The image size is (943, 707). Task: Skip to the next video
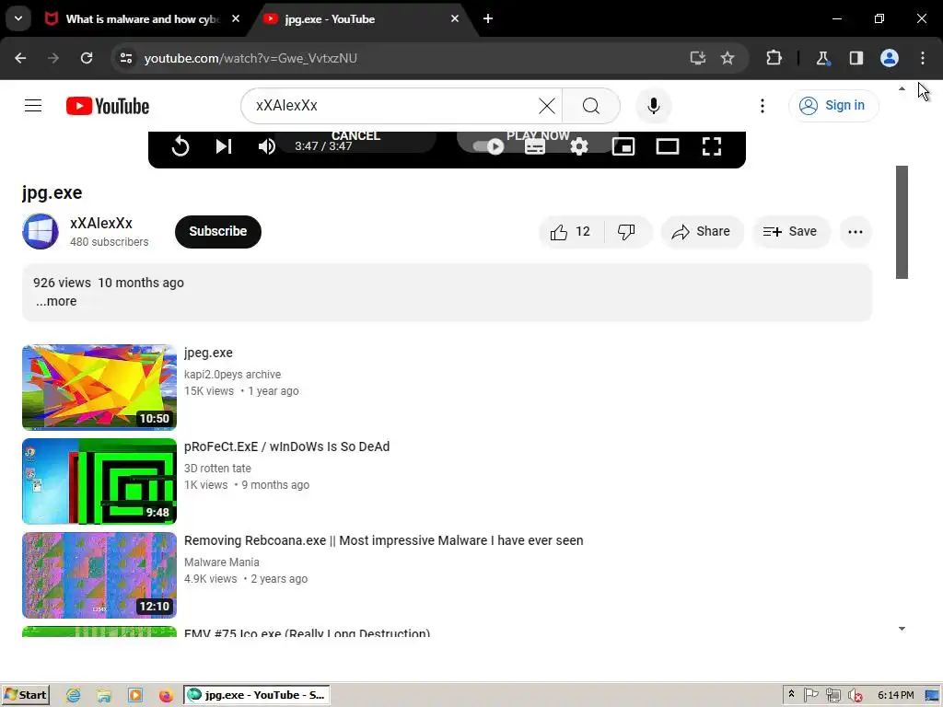pos(224,146)
